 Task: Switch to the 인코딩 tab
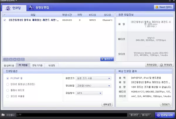coord(14,8)
